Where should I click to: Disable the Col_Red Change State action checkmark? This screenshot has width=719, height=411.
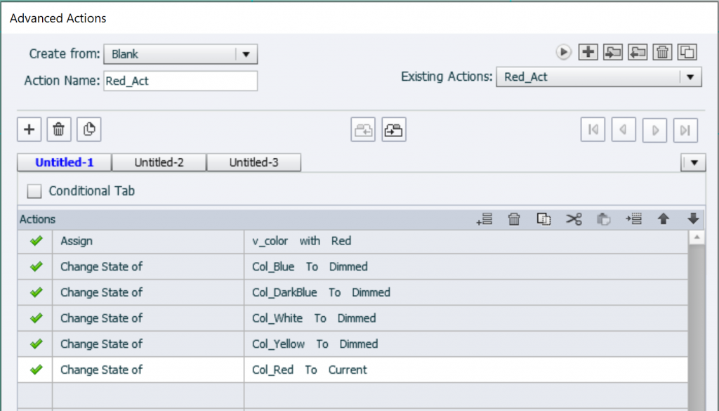[36, 370]
